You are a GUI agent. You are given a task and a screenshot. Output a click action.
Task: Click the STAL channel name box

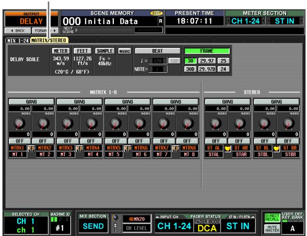pyautogui.click(x=214, y=155)
